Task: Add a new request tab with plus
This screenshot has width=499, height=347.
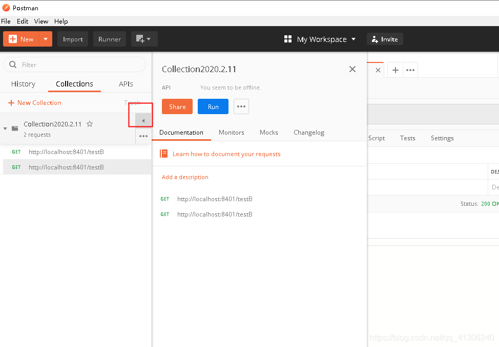Action: (x=395, y=70)
